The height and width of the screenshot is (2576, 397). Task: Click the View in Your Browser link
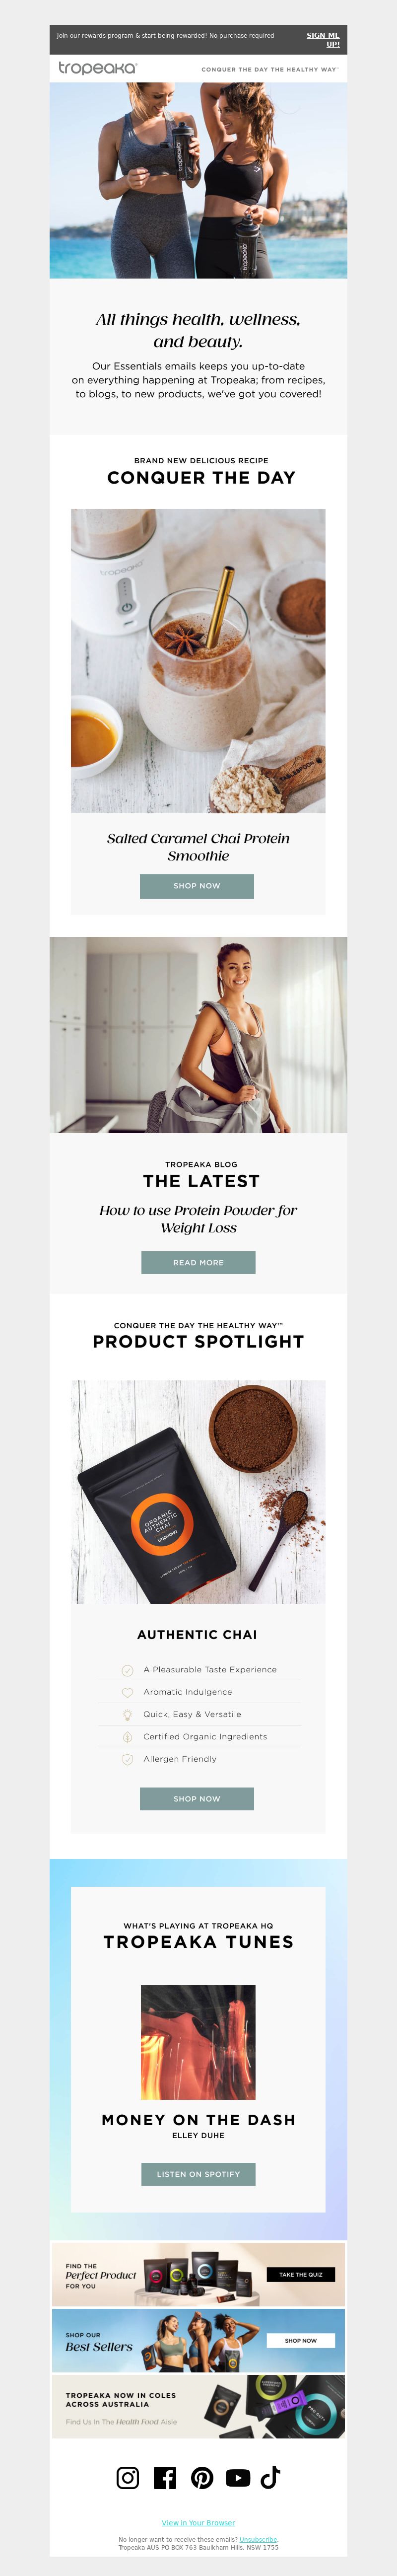click(x=198, y=2523)
